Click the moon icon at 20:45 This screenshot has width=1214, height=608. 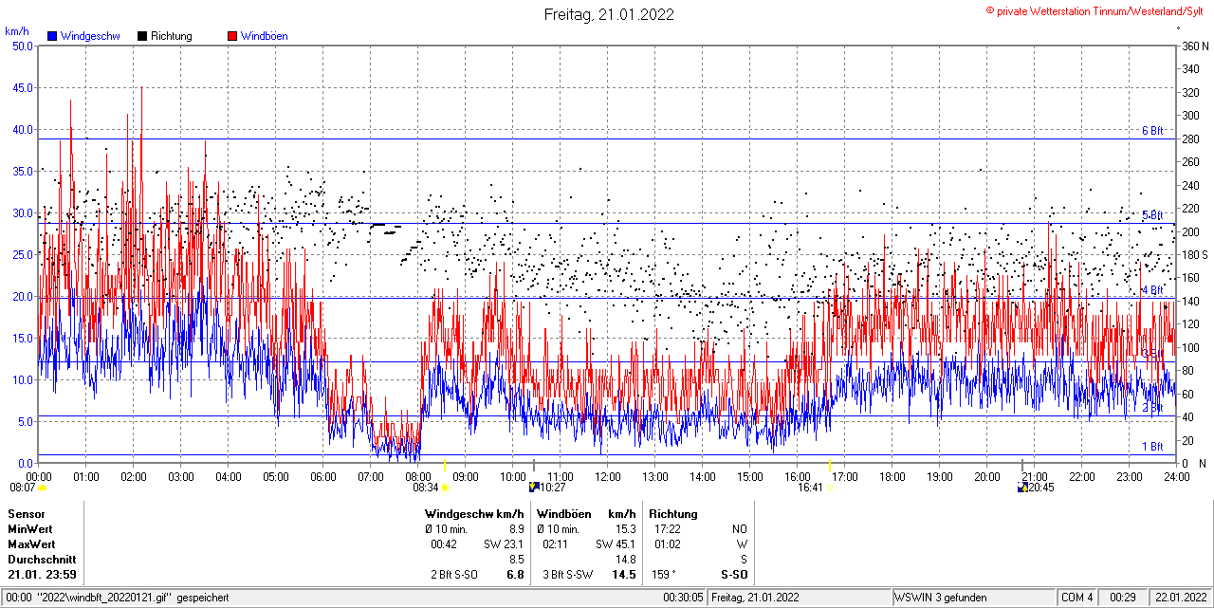1021,488
